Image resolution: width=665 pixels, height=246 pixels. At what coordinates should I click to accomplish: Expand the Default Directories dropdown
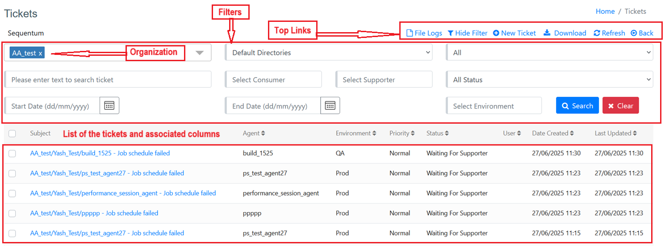328,53
